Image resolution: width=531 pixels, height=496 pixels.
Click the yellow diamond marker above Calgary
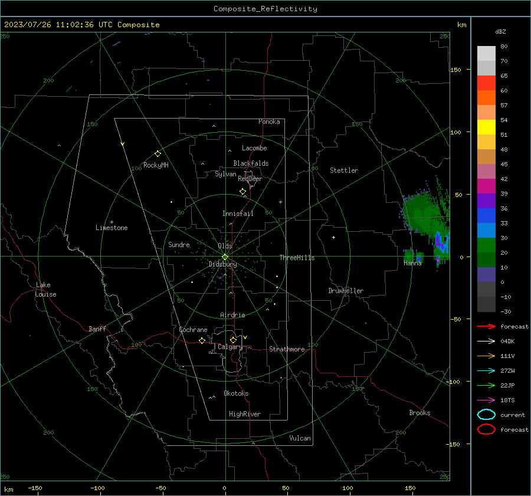(x=233, y=340)
